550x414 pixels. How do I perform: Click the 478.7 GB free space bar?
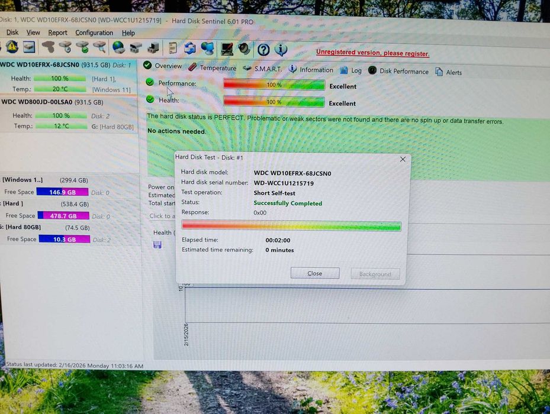click(x=63, y=216)
